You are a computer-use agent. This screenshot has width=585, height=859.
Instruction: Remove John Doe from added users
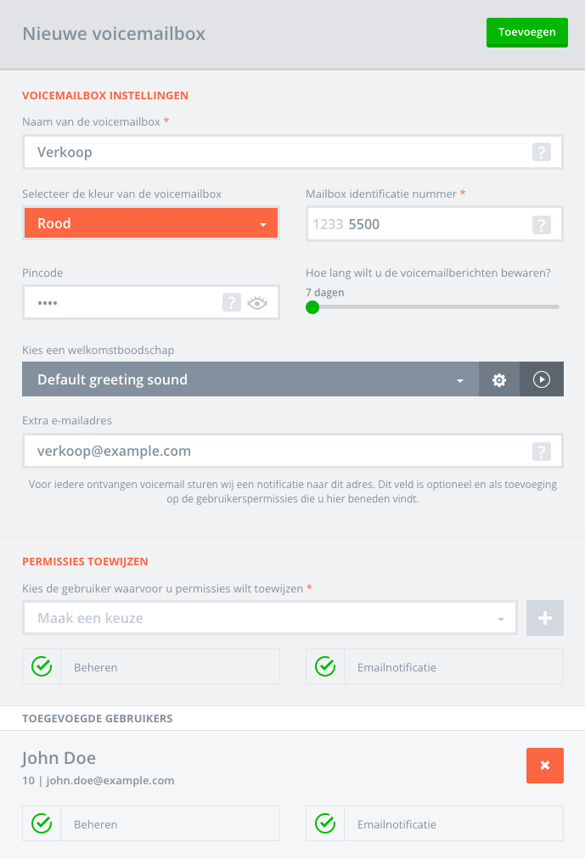click(x=545, y=766)
